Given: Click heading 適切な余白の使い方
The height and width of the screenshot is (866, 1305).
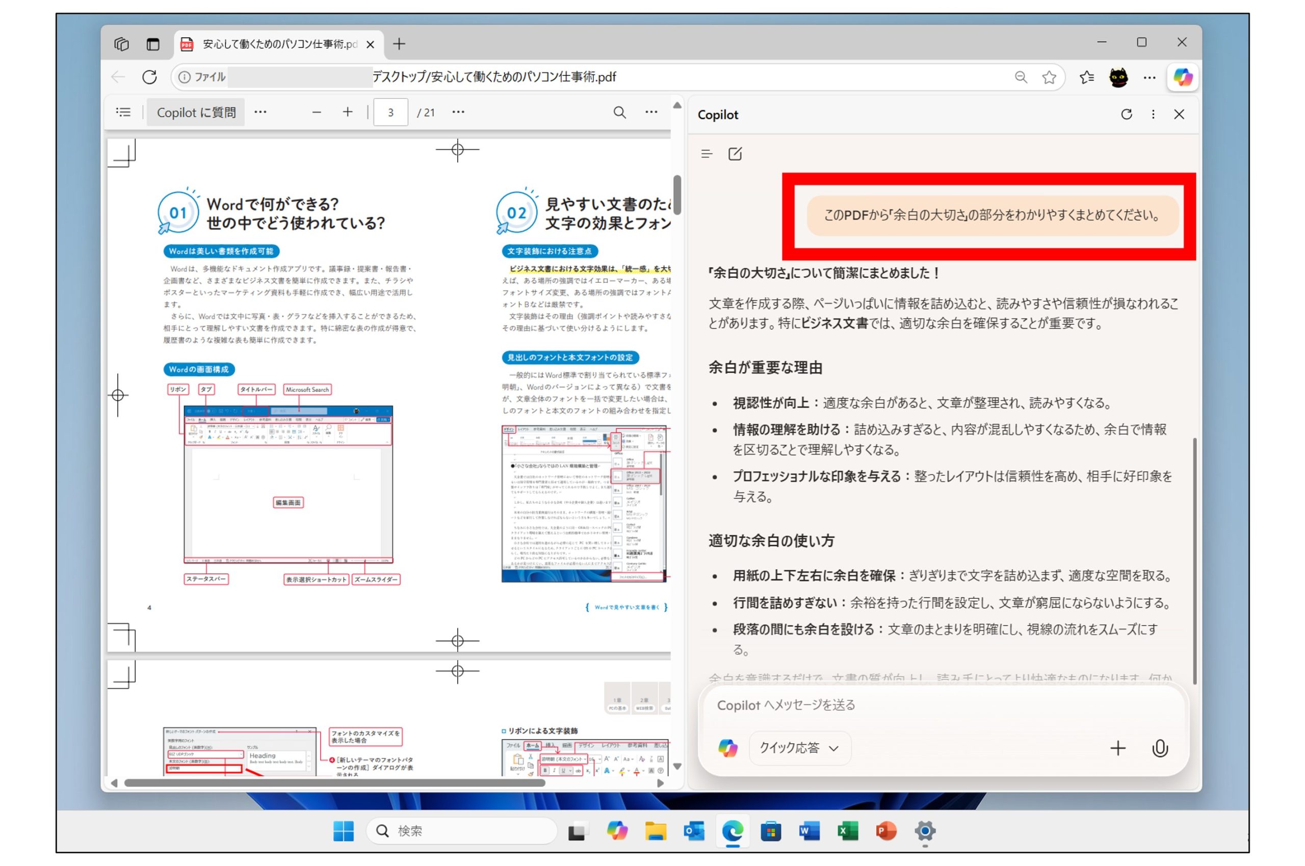Looking at the screenshot, I should [771, 540].
